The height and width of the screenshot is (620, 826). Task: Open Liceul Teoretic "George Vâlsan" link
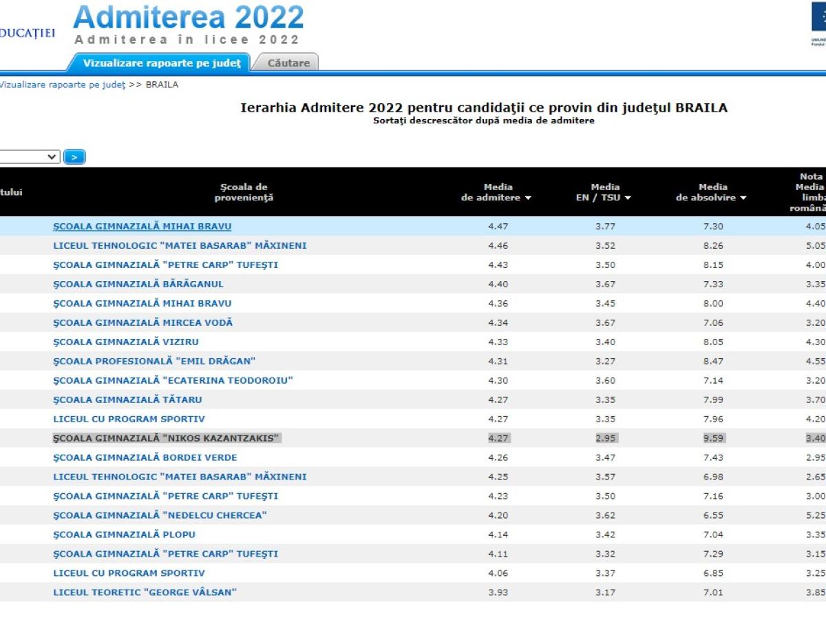(145, 592)
